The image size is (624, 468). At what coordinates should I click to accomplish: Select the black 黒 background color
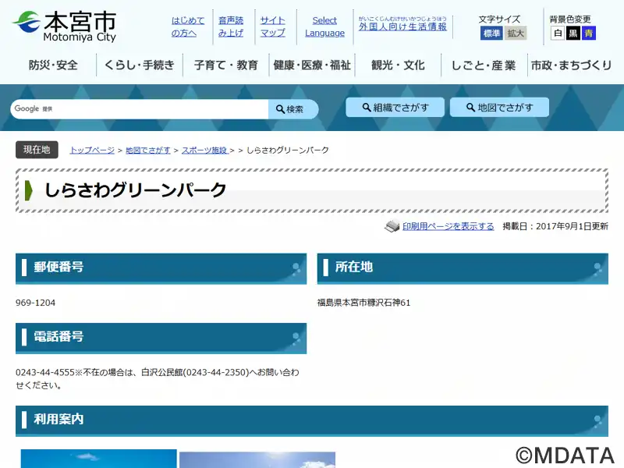[573, 34]
